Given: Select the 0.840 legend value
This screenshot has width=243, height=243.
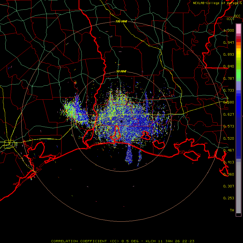Looking at the screenshot, I should coord(229,66).
